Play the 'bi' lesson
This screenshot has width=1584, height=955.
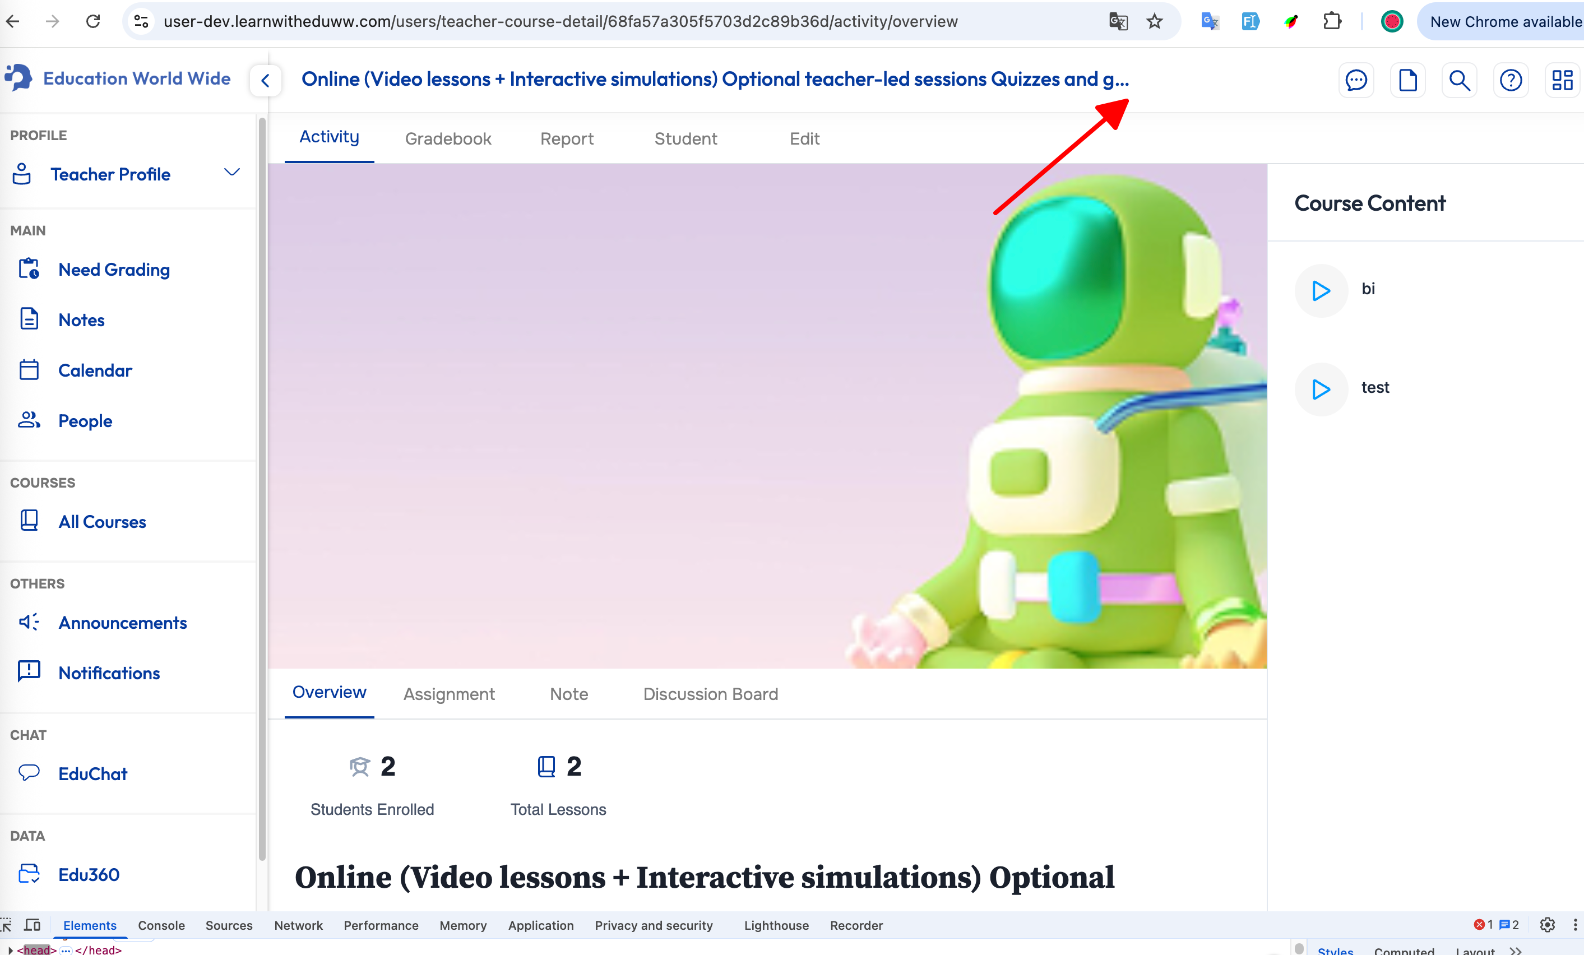(x=1321, y=290)
